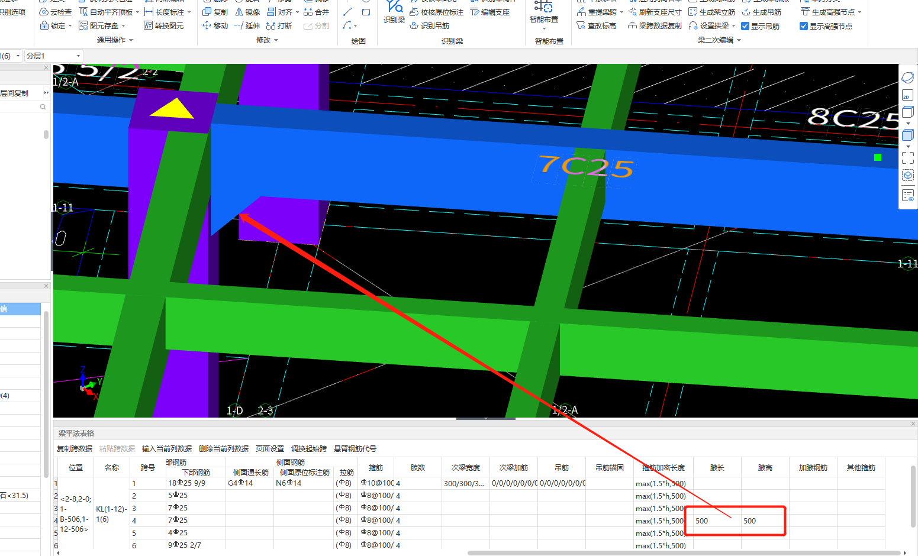This screenshot has width=918, height=556.
Task: Select the 移动 (move) tool
Action: (x=215, y=25)
